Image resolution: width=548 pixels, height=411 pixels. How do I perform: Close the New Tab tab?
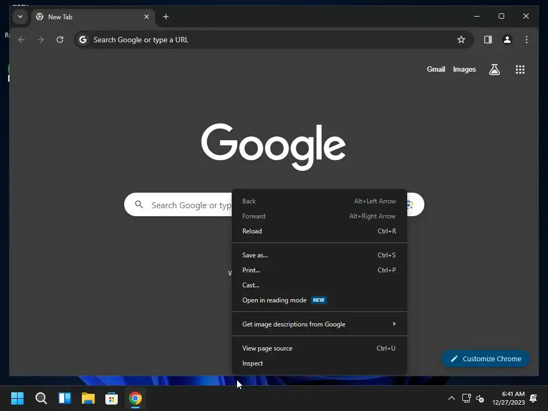coord(147,17)
